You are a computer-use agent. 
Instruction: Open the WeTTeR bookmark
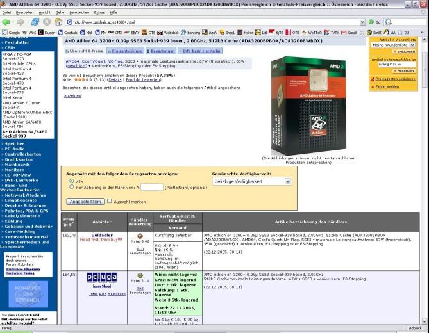point(312,33)
